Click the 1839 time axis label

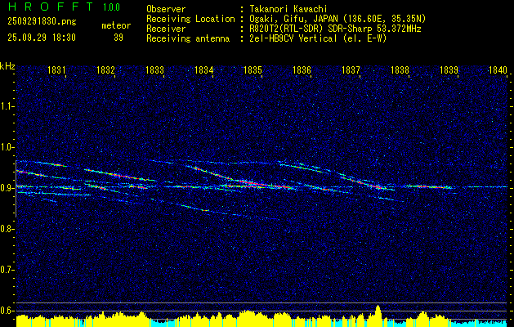[449, 70]
